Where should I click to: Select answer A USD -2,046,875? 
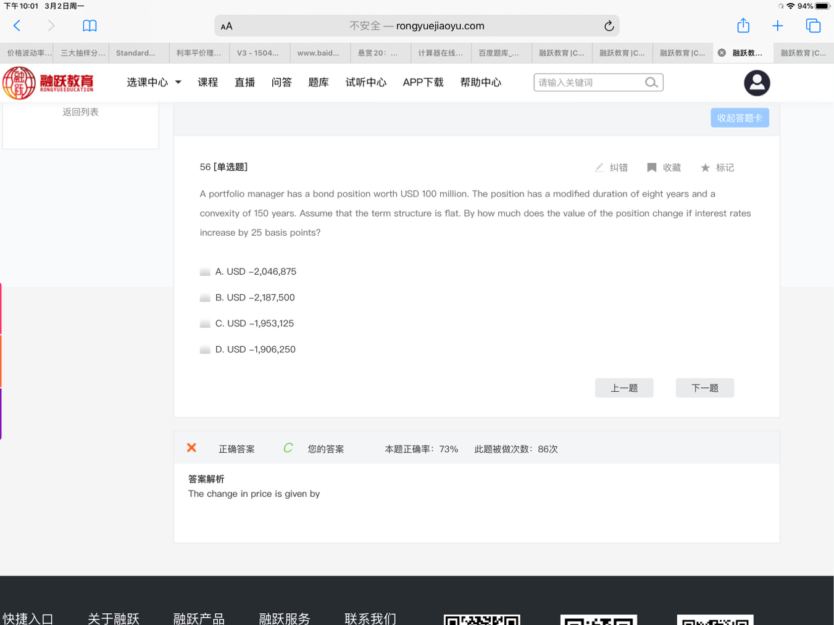(x=206, y=272)
